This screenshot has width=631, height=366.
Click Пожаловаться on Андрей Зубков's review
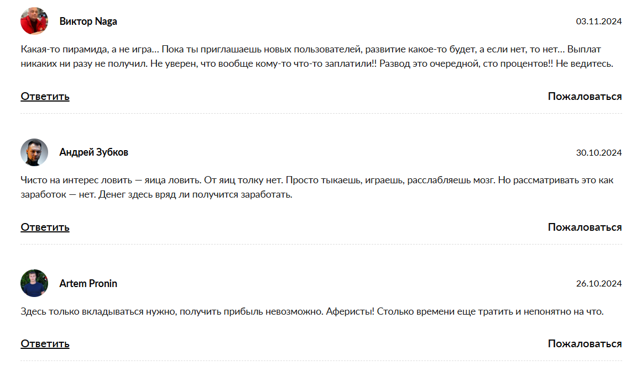click(x=585, y=227)
